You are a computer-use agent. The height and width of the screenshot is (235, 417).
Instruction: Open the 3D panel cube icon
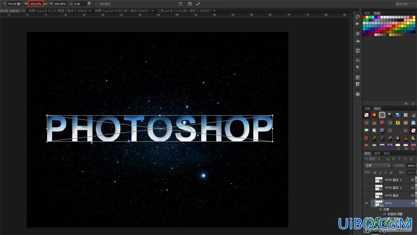(358, 94)
